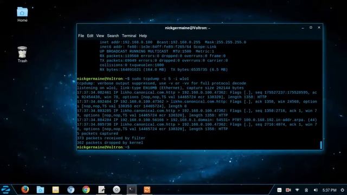Screen dimensions: 347x195
Task: Click the red camera recorder tray icon
Action: pos(288,190)
